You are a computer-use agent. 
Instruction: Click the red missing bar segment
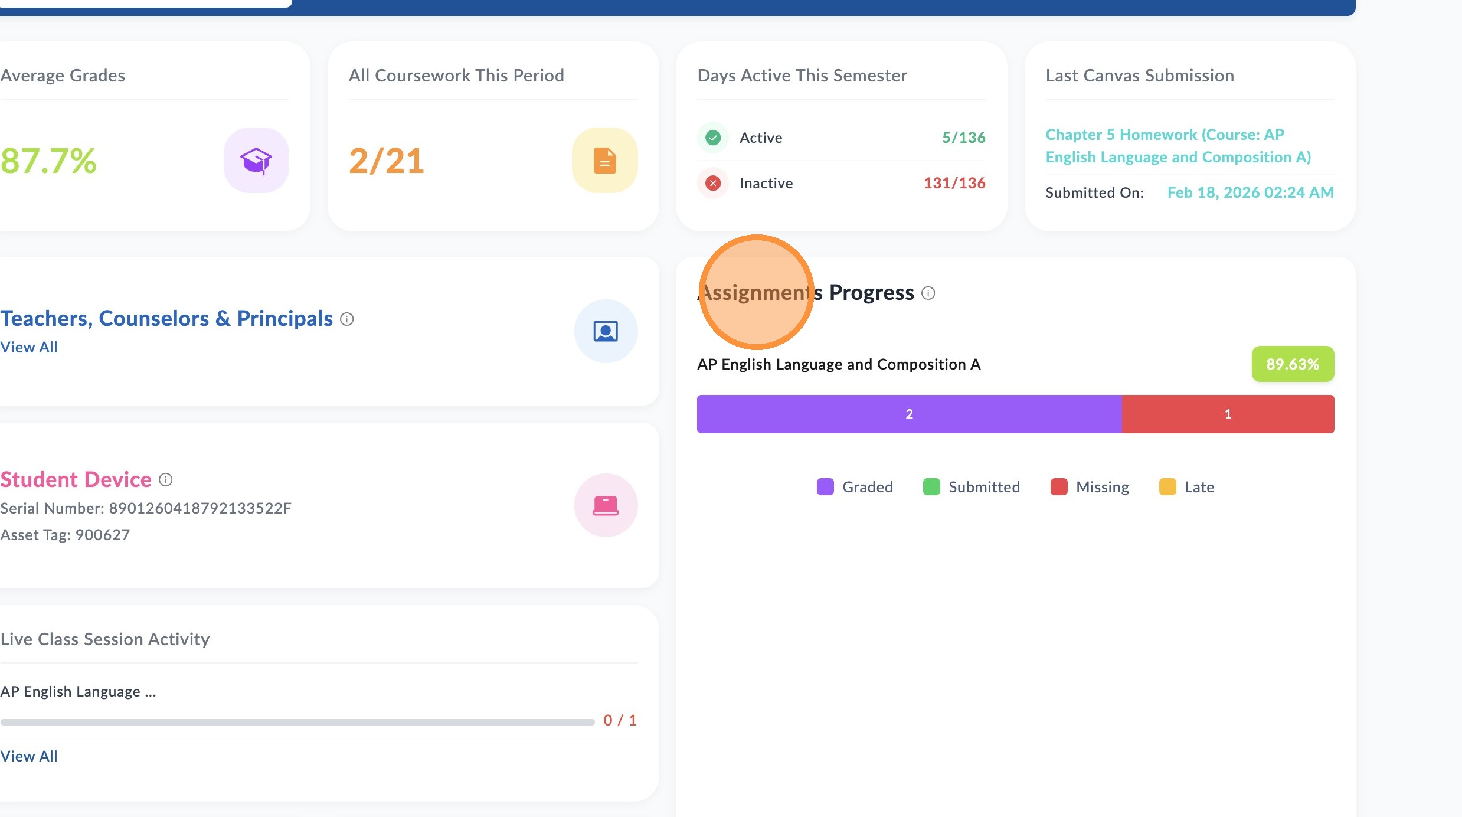pos(1228,414)
